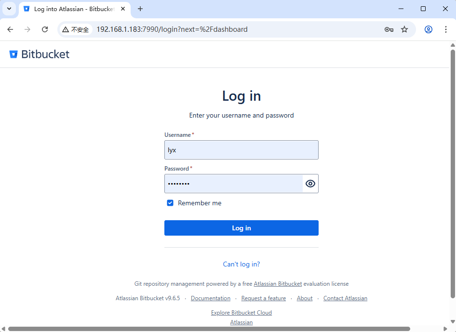The image size is (456, 332).
Task: Maximize the browser window
Action: tap(423, 9)
